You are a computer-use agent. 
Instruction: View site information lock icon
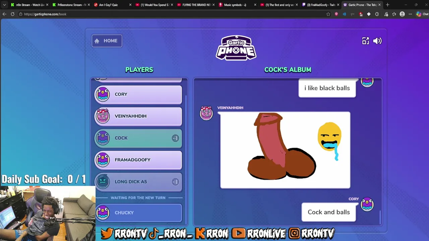coord(21,14)
